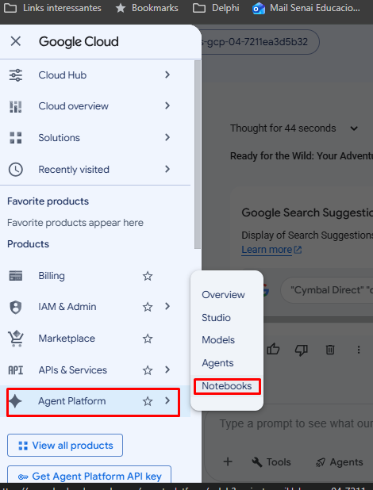Pin Agent Platform with its star
The width and height of the screenshot is (373, 490).
148,401
